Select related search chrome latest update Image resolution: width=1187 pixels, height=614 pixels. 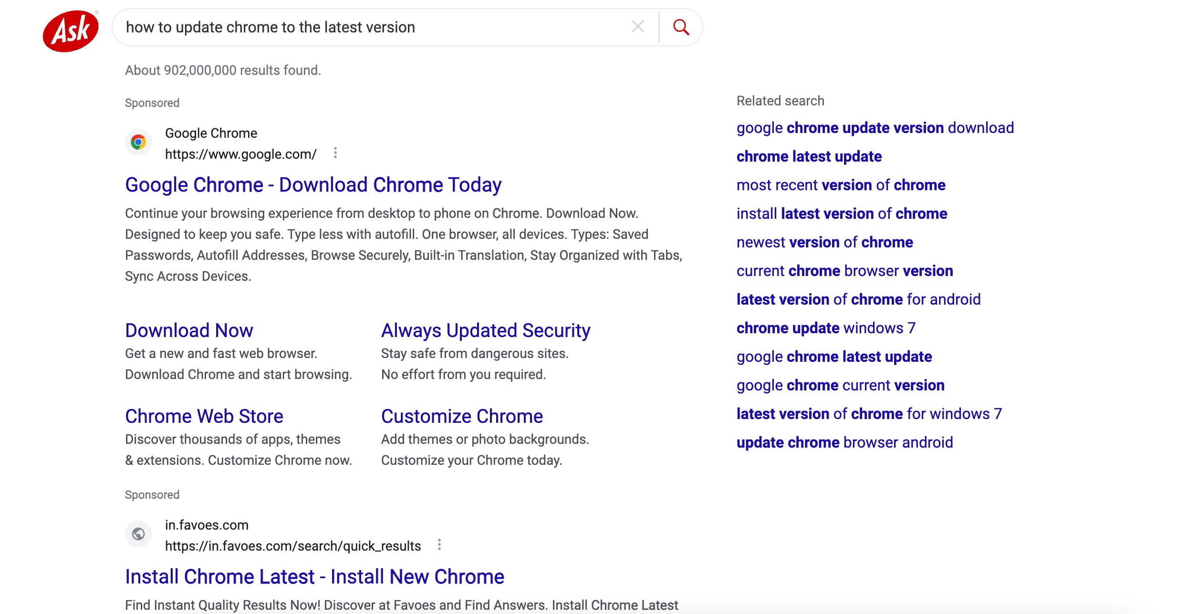[x=809, y=156]
